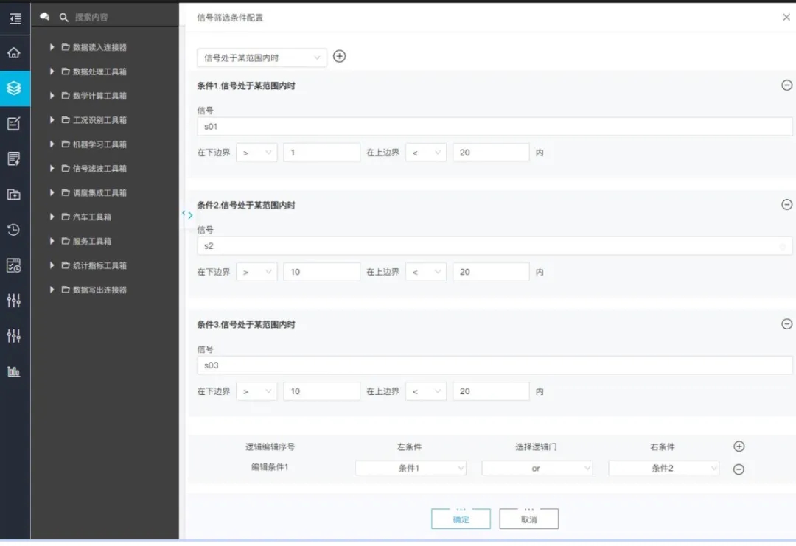796x546 pixels.
Task: Open the history clock icon in sidebar
Action: pos(14,230)
